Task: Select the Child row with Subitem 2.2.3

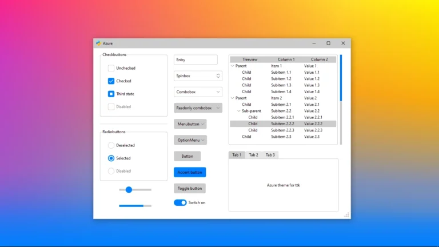Action: coord(283,130)
